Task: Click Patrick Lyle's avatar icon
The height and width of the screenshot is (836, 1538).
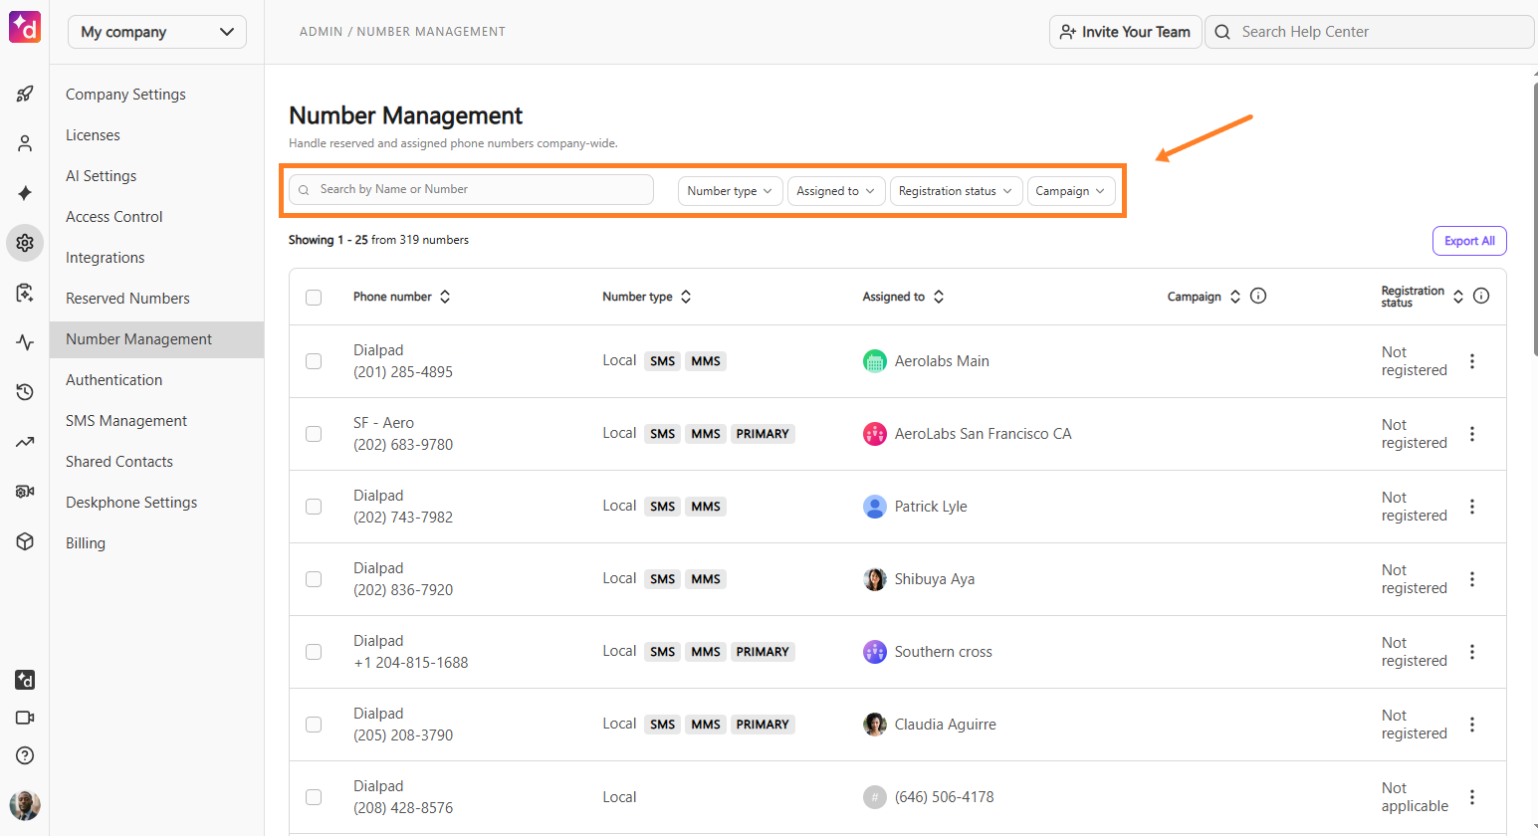Action: pyautogui.click(x=875, y=507)
